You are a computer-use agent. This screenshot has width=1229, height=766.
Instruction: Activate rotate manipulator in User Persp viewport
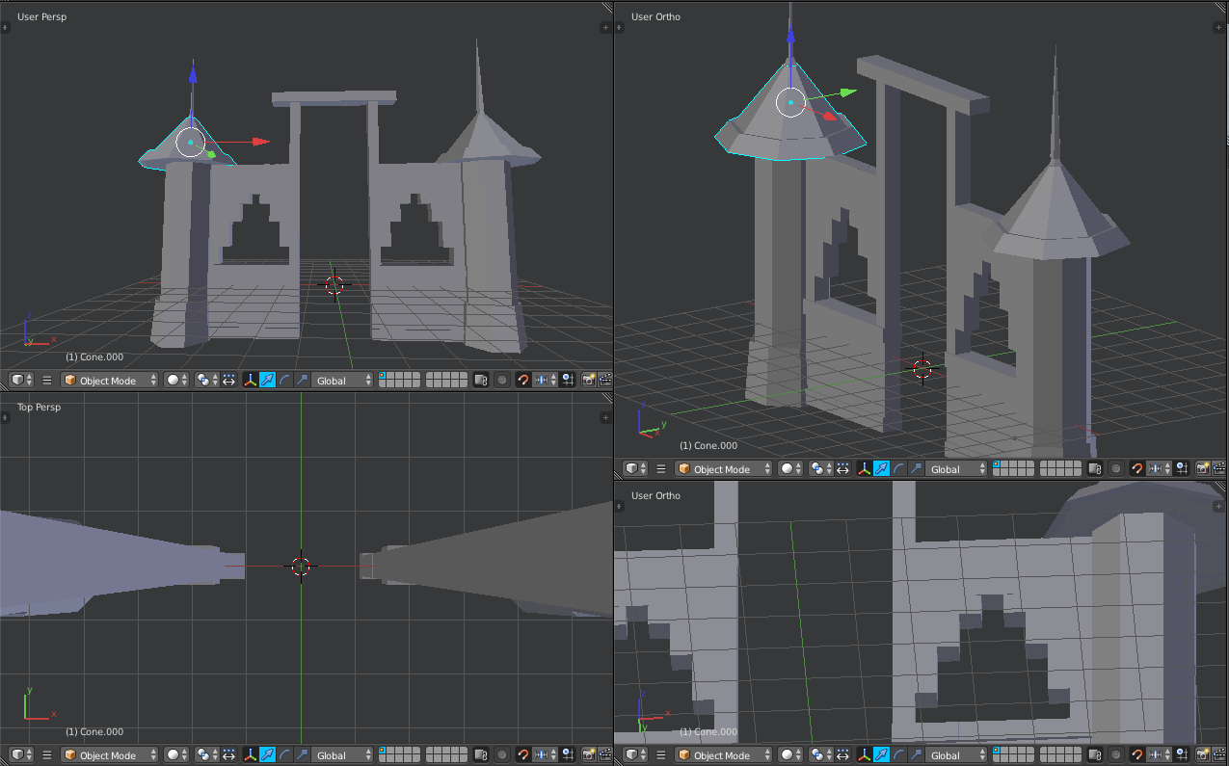(x=284, y=380)
